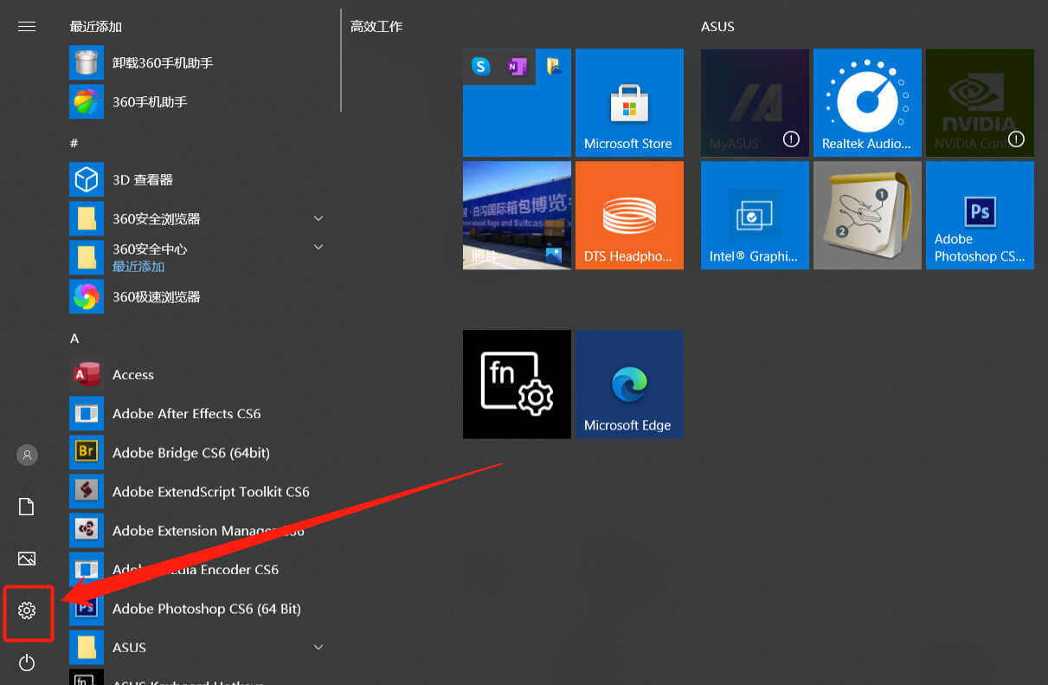Open Access from the app list

(x=132, y=375)
